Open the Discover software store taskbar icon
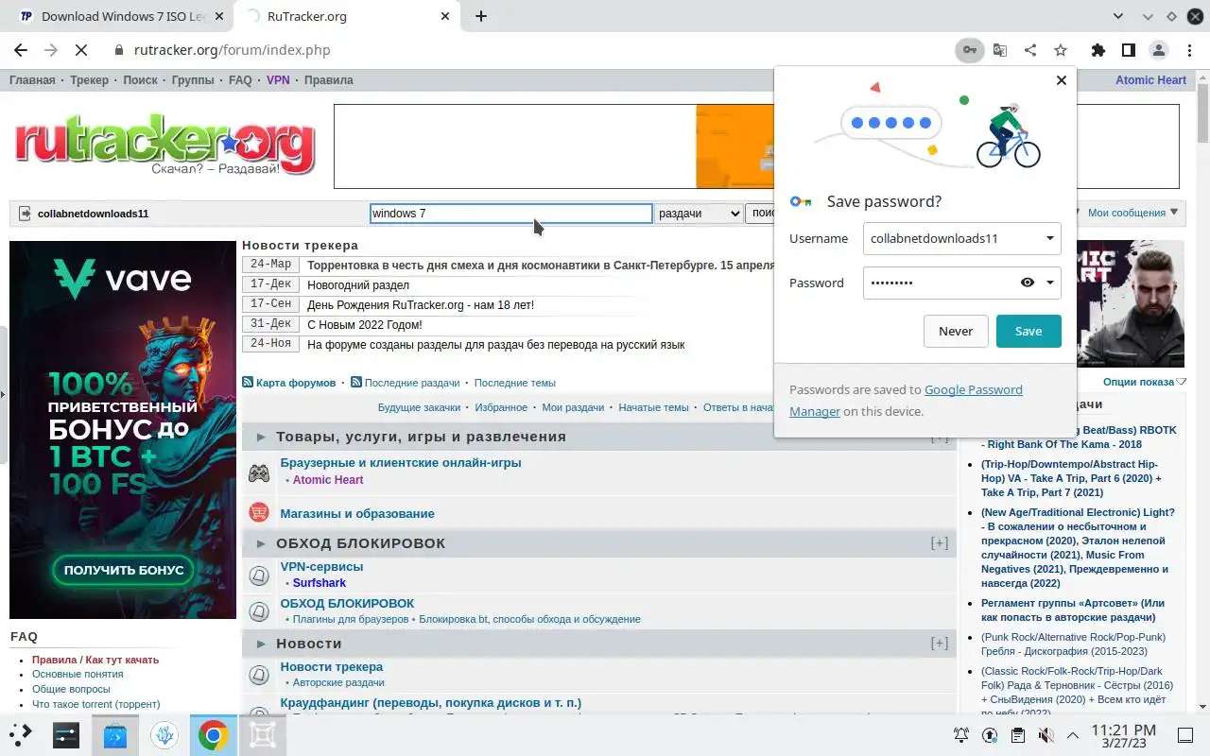This screenshot has height=756, width=1210. click(x=115, y=734)
